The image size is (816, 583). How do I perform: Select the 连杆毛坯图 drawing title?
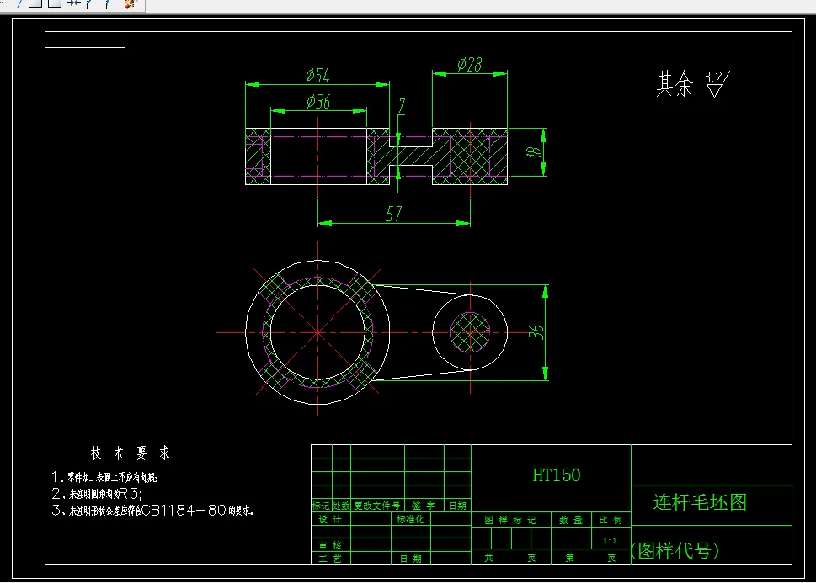click(x=700, y=502)
